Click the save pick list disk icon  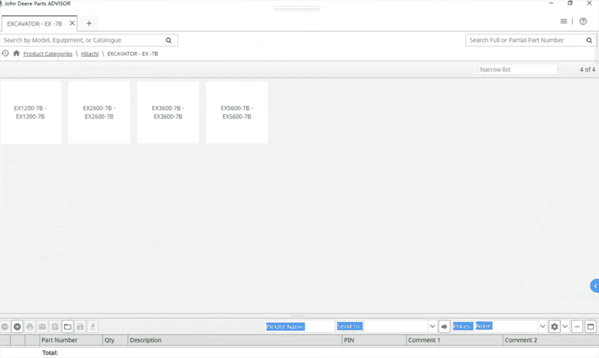81,327
